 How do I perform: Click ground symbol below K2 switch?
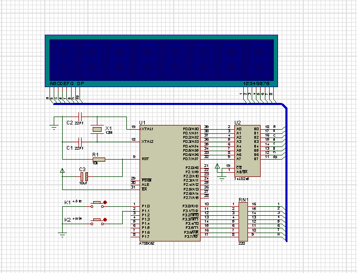(x=63, y=234)
